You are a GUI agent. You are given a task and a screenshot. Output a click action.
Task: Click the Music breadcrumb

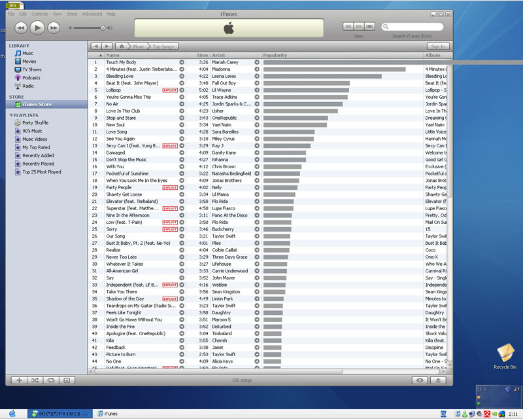click(139, 46)
